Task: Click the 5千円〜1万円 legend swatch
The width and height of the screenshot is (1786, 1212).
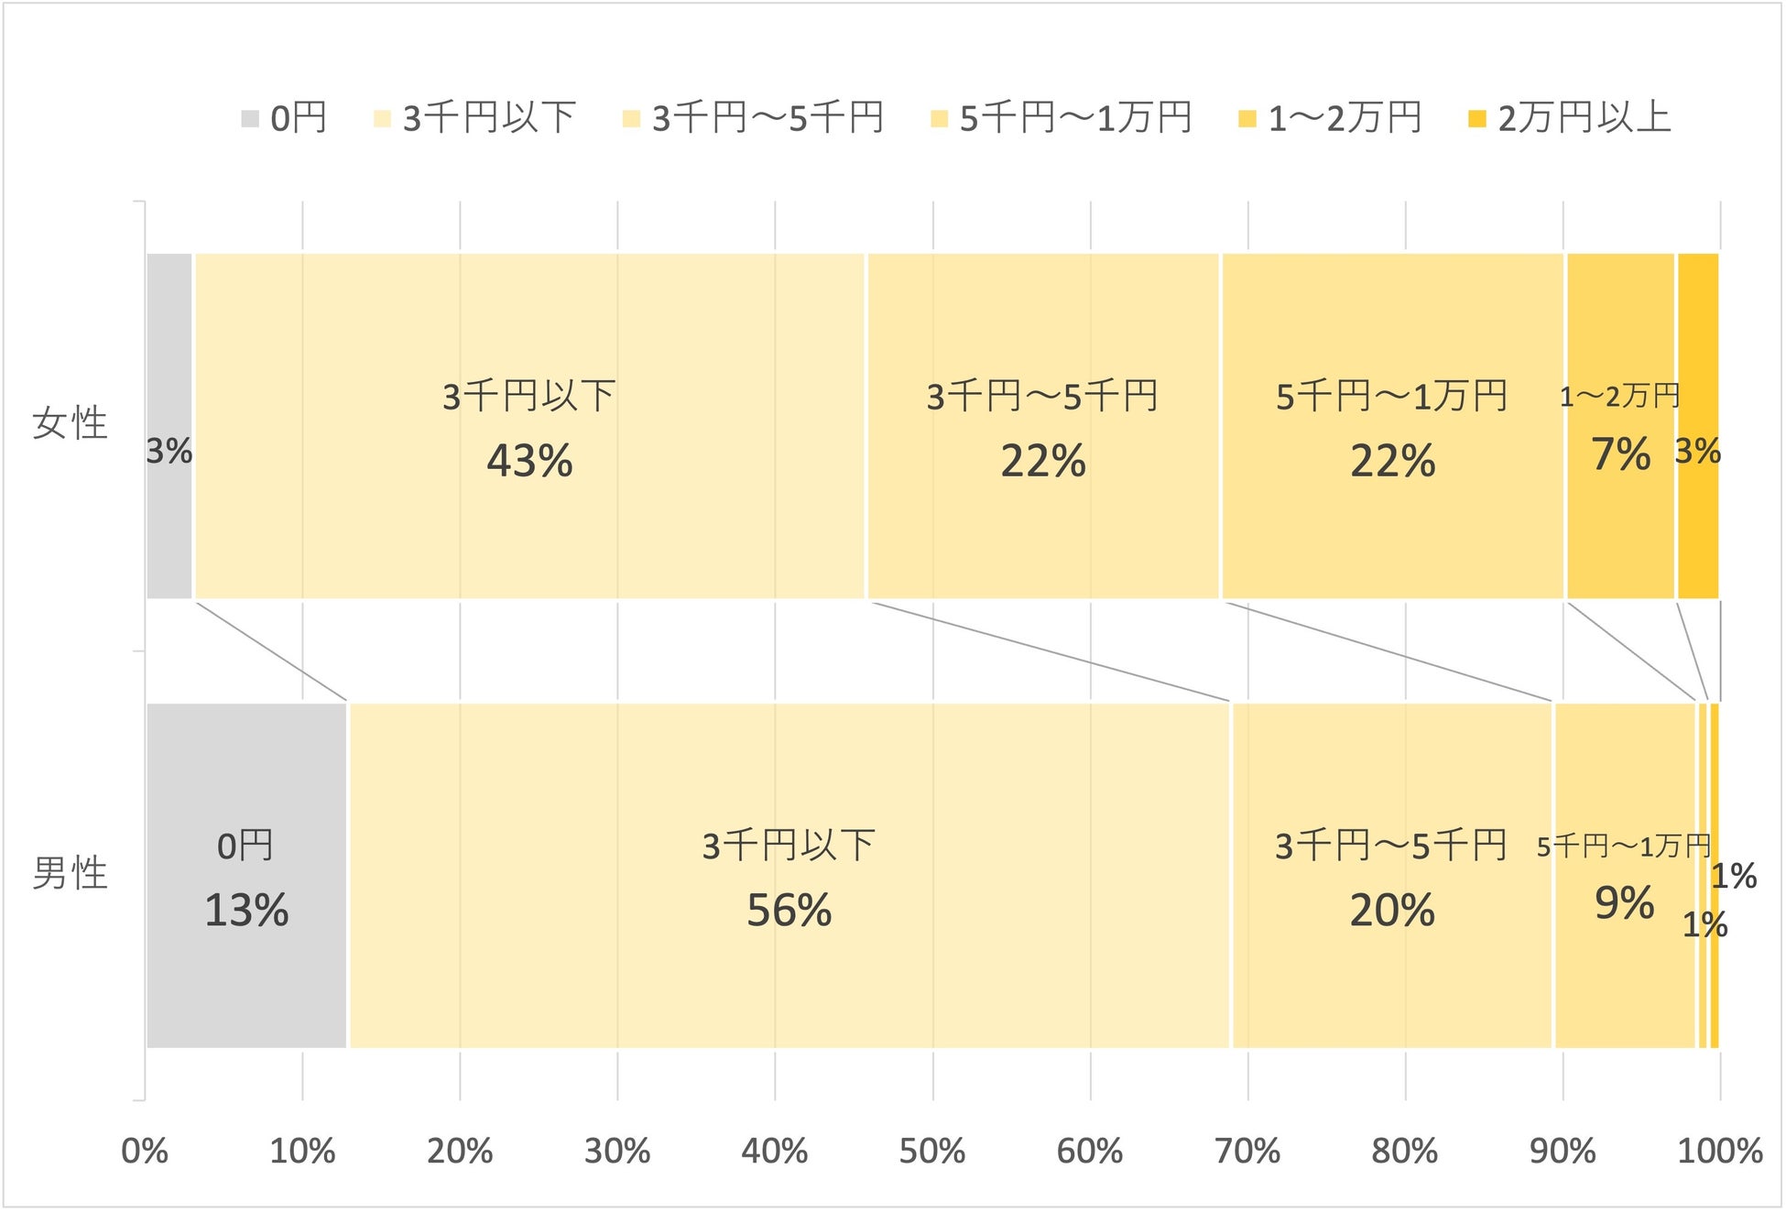Action: pyautogui.click(x=939, y=119)
